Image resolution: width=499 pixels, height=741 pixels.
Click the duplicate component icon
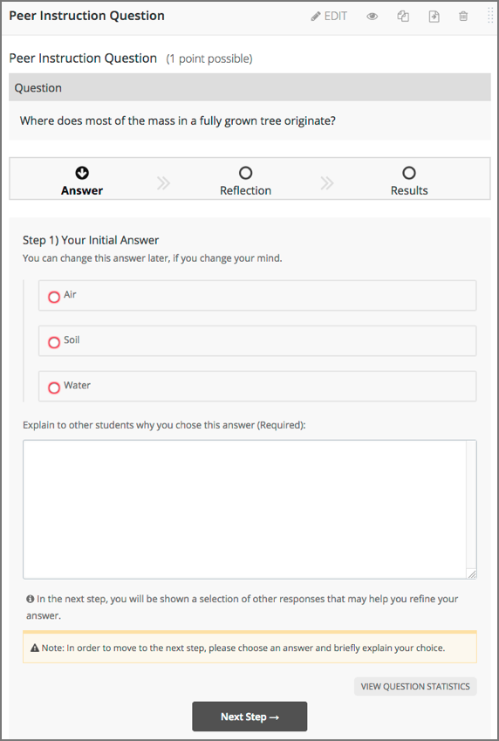pos(403,17)
